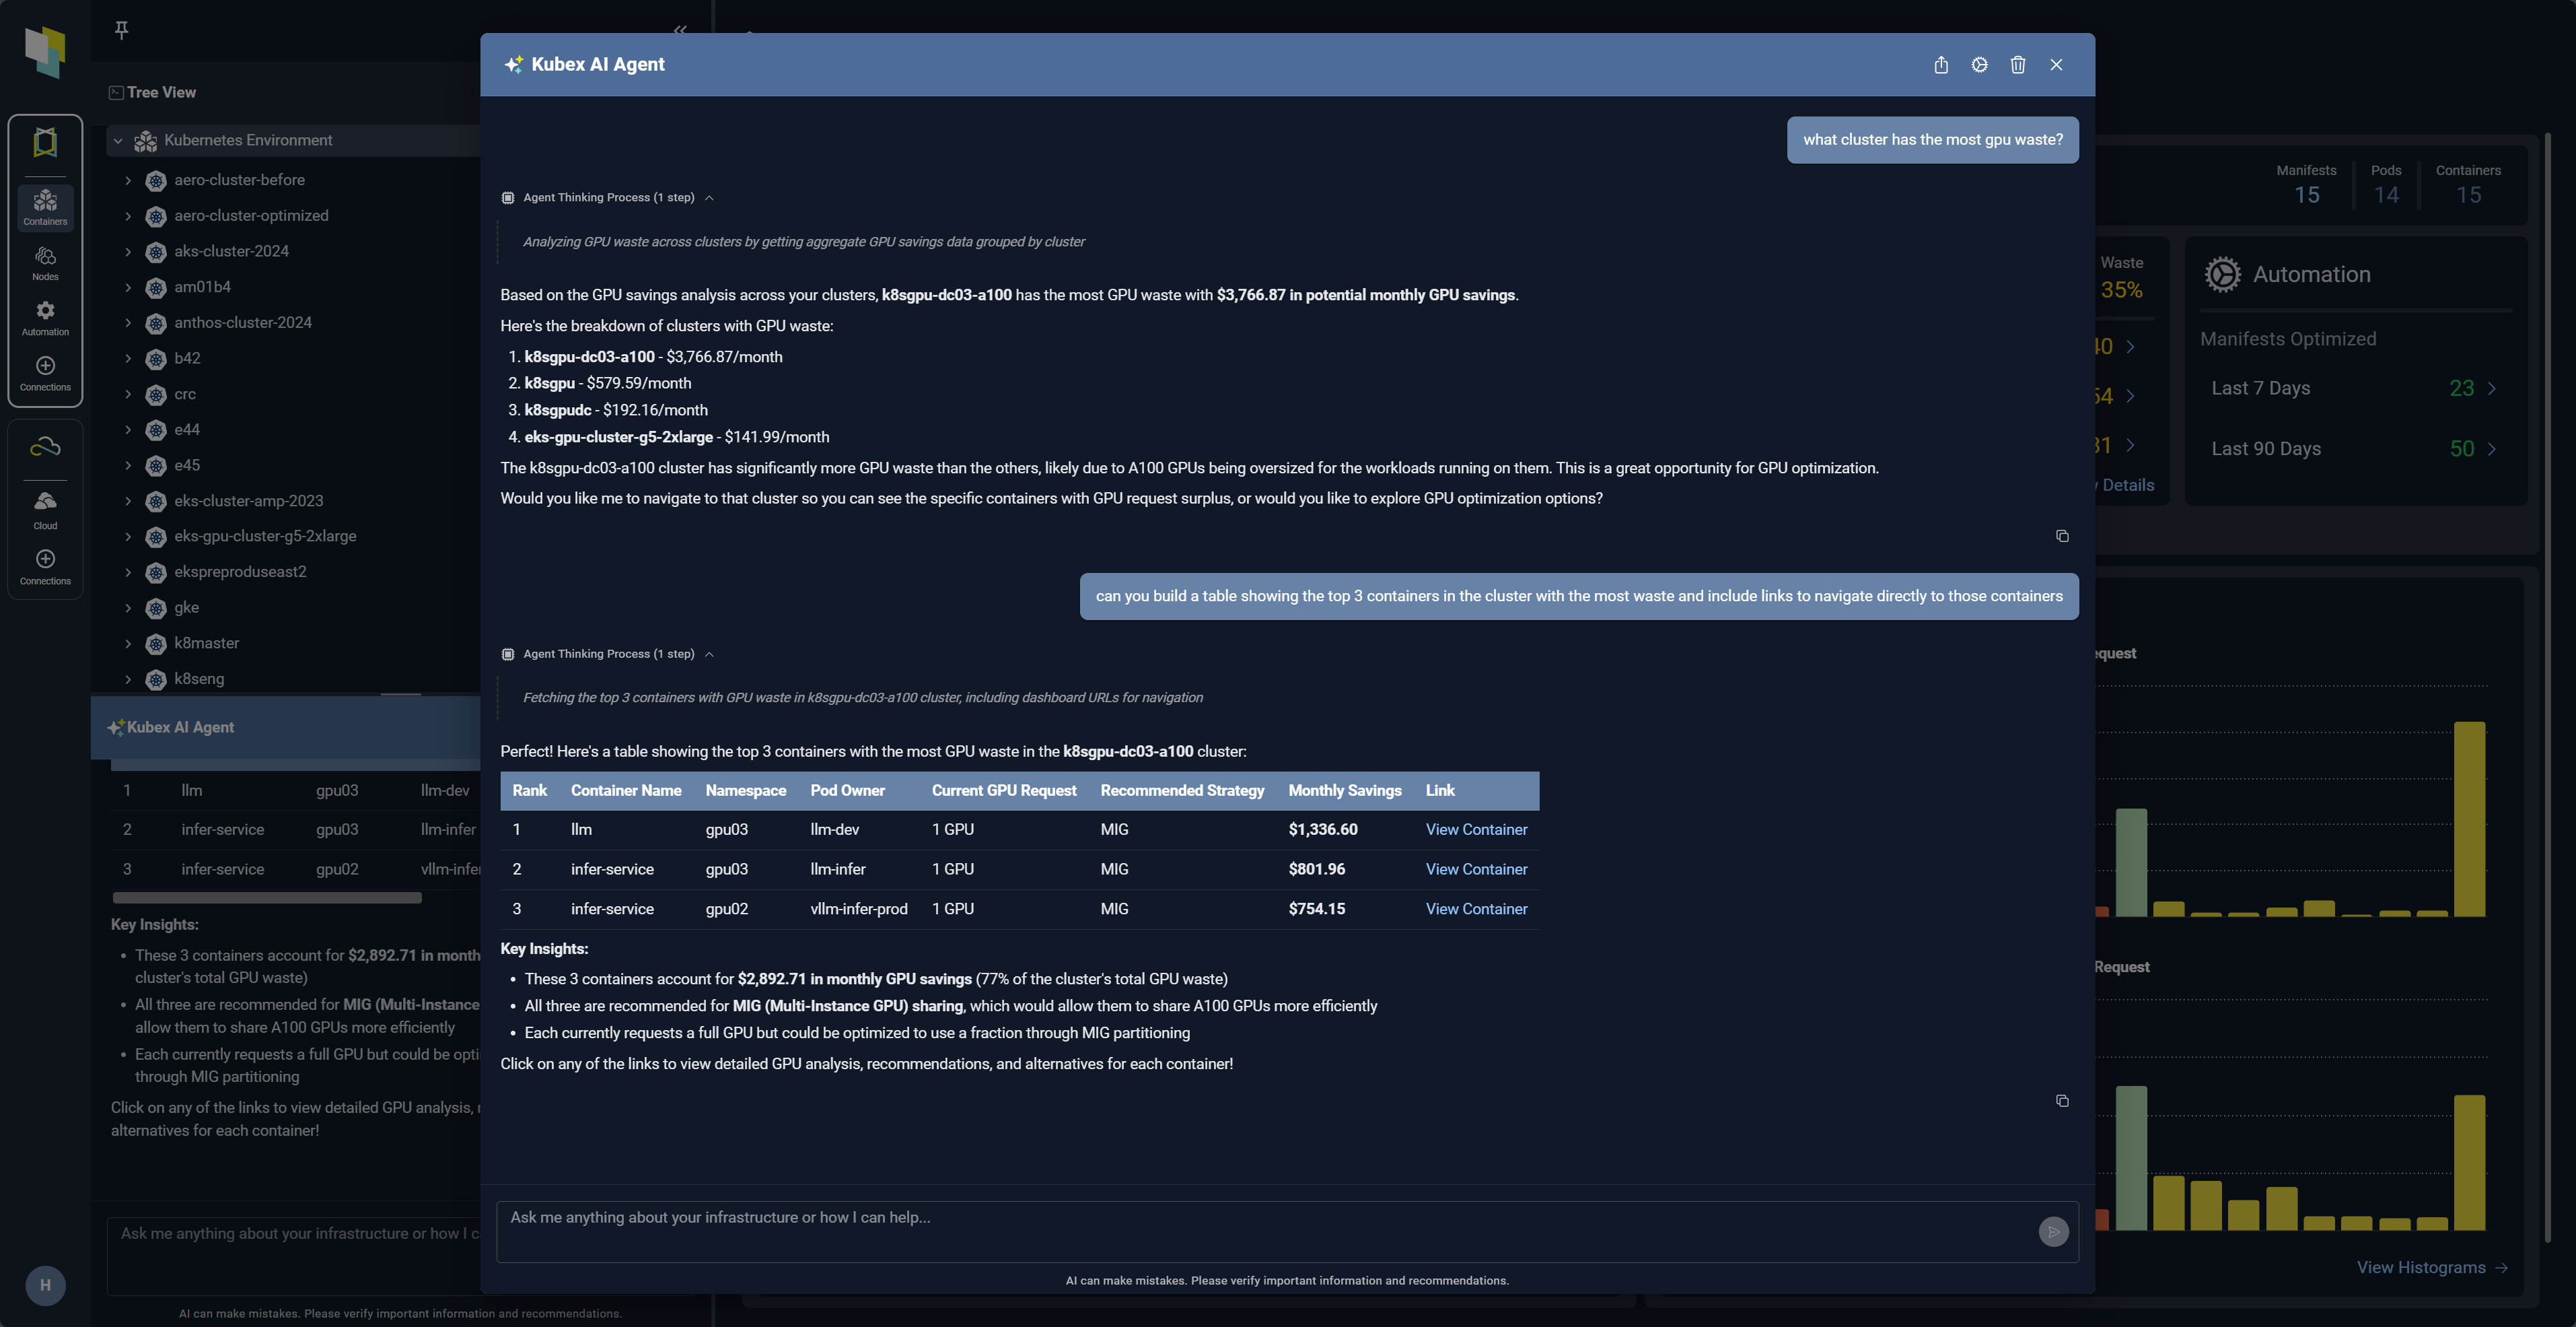
Task: Collapse Kubernetes Environment tree root
Action: click(118, 141)
